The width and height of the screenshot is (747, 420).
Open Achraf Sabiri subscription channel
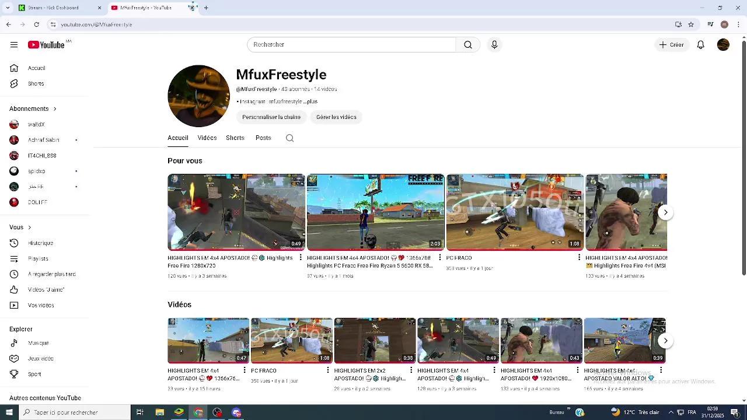coord(45,140)
